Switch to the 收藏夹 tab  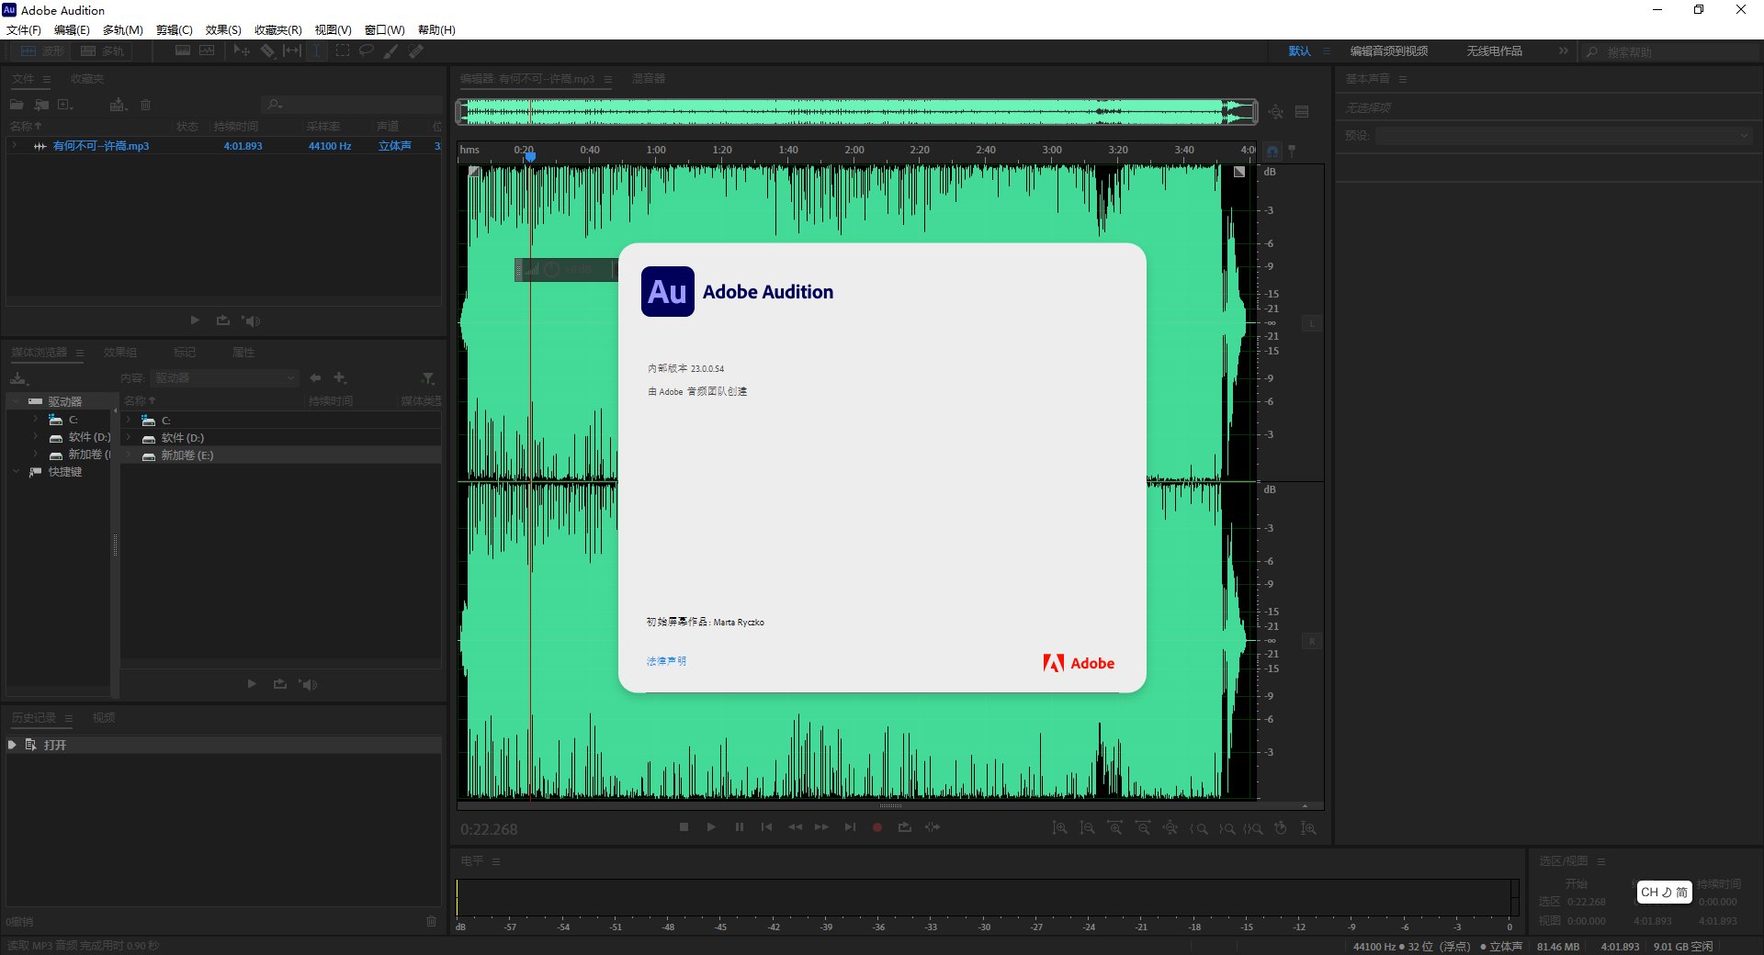pos(87,79)
